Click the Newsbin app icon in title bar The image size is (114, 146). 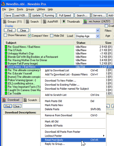(x=3, y=4)
